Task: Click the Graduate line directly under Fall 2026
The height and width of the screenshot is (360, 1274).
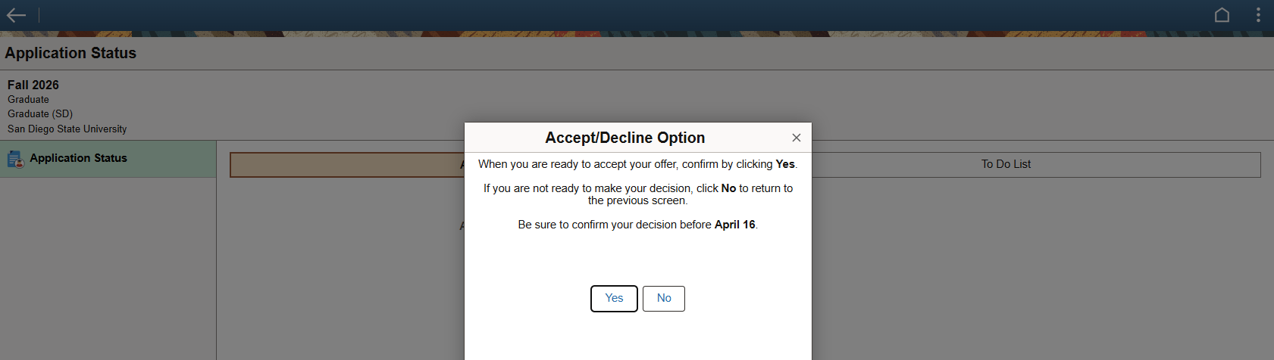Action: [x=28, y=99]
